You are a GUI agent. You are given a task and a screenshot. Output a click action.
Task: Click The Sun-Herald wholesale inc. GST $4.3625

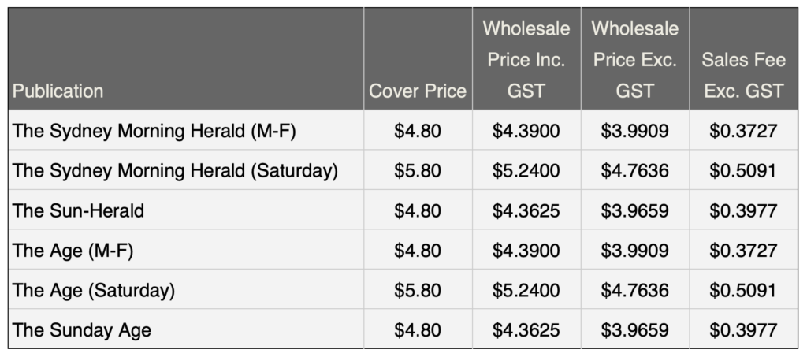pos(526,210)
